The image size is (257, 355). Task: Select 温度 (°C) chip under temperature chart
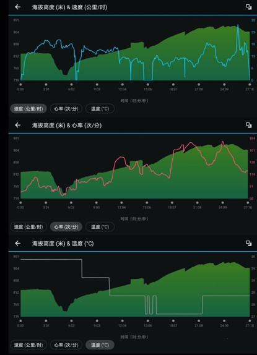pyautogui.click(x=100, y=345)
